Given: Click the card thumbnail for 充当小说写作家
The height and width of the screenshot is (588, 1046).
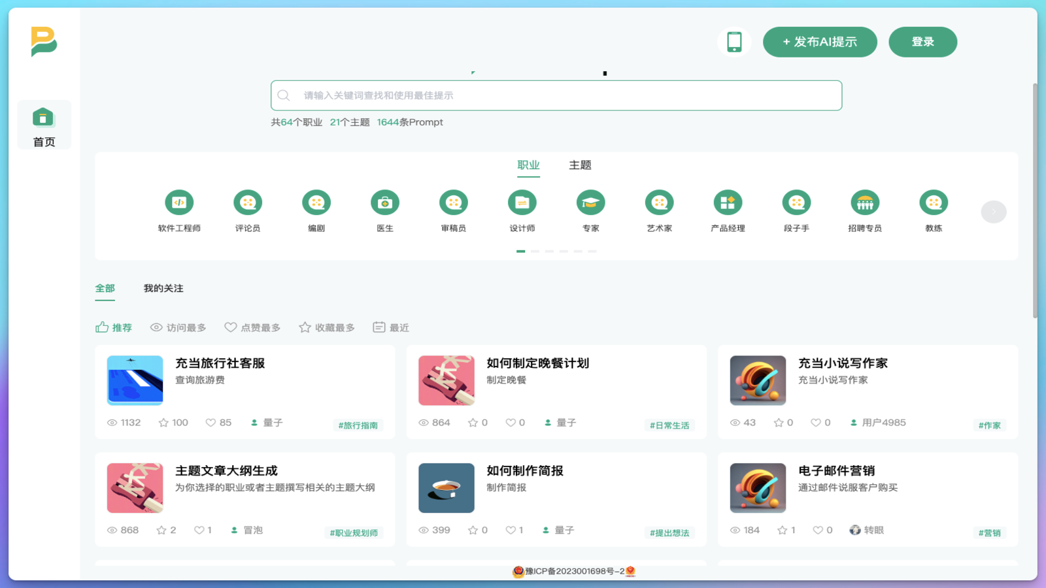Looking at the screenshot, I should (x=757, y=380).
